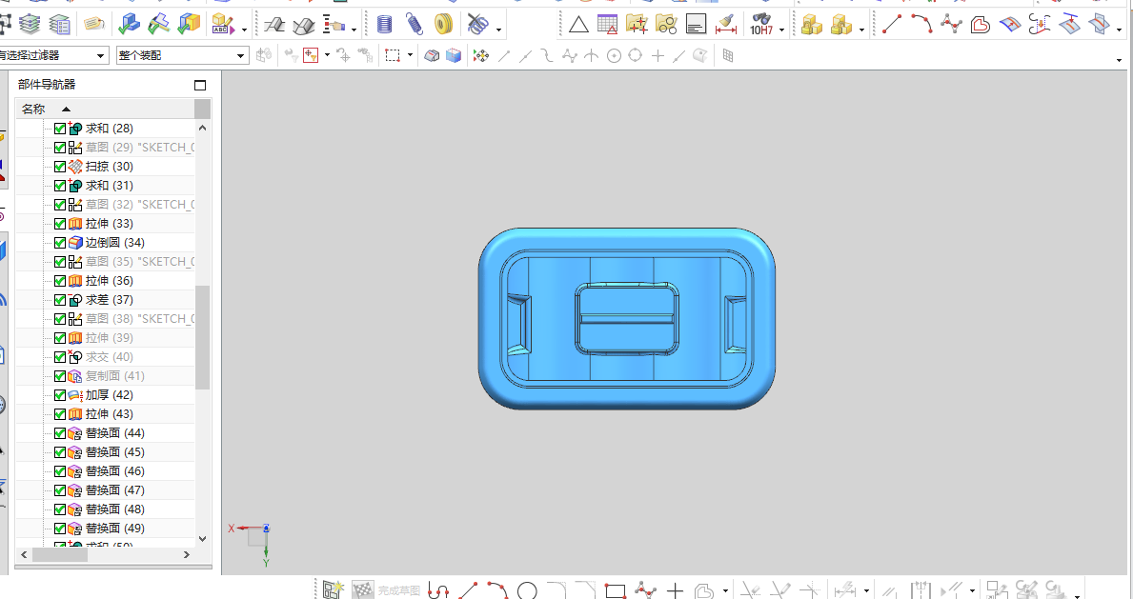Screen dimensions: 1133x599
Task: Click the extension spring icon
Action: pos(415,25)
